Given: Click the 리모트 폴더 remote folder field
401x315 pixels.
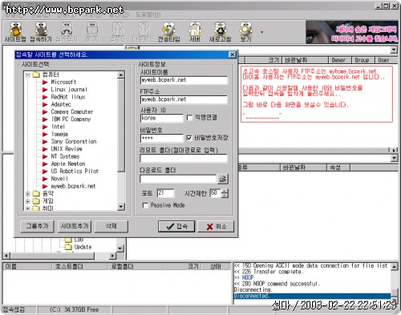Looking at the screenshot, I should [x=184, y=158].
